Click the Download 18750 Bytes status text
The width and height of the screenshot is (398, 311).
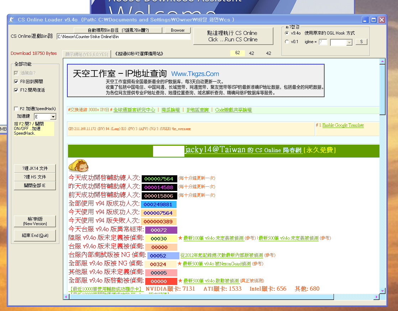tap(34, 53)
